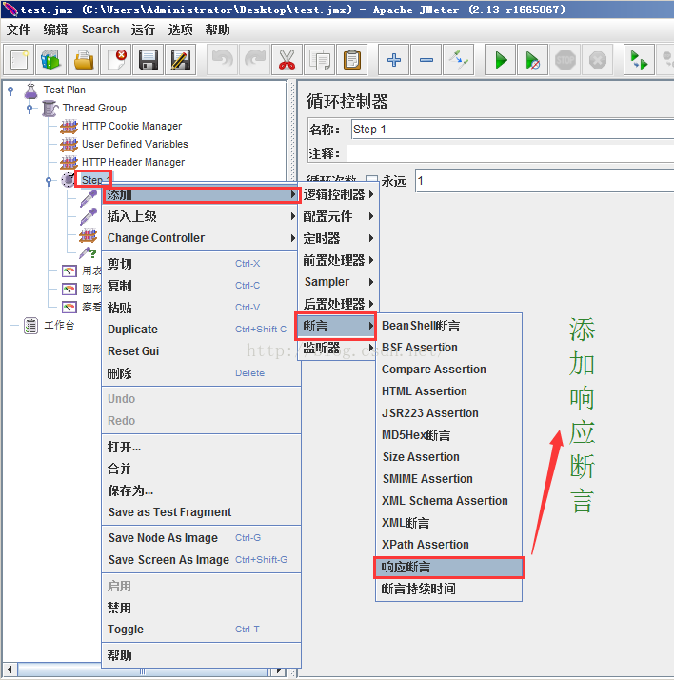Select the Thread Group spool icon
Image resolution: width=674 pixels, height=680 pixels.
point(50,108)
